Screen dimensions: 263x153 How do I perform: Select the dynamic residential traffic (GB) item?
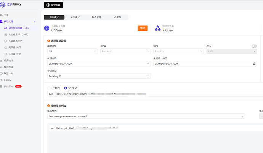tap(19, 28)
